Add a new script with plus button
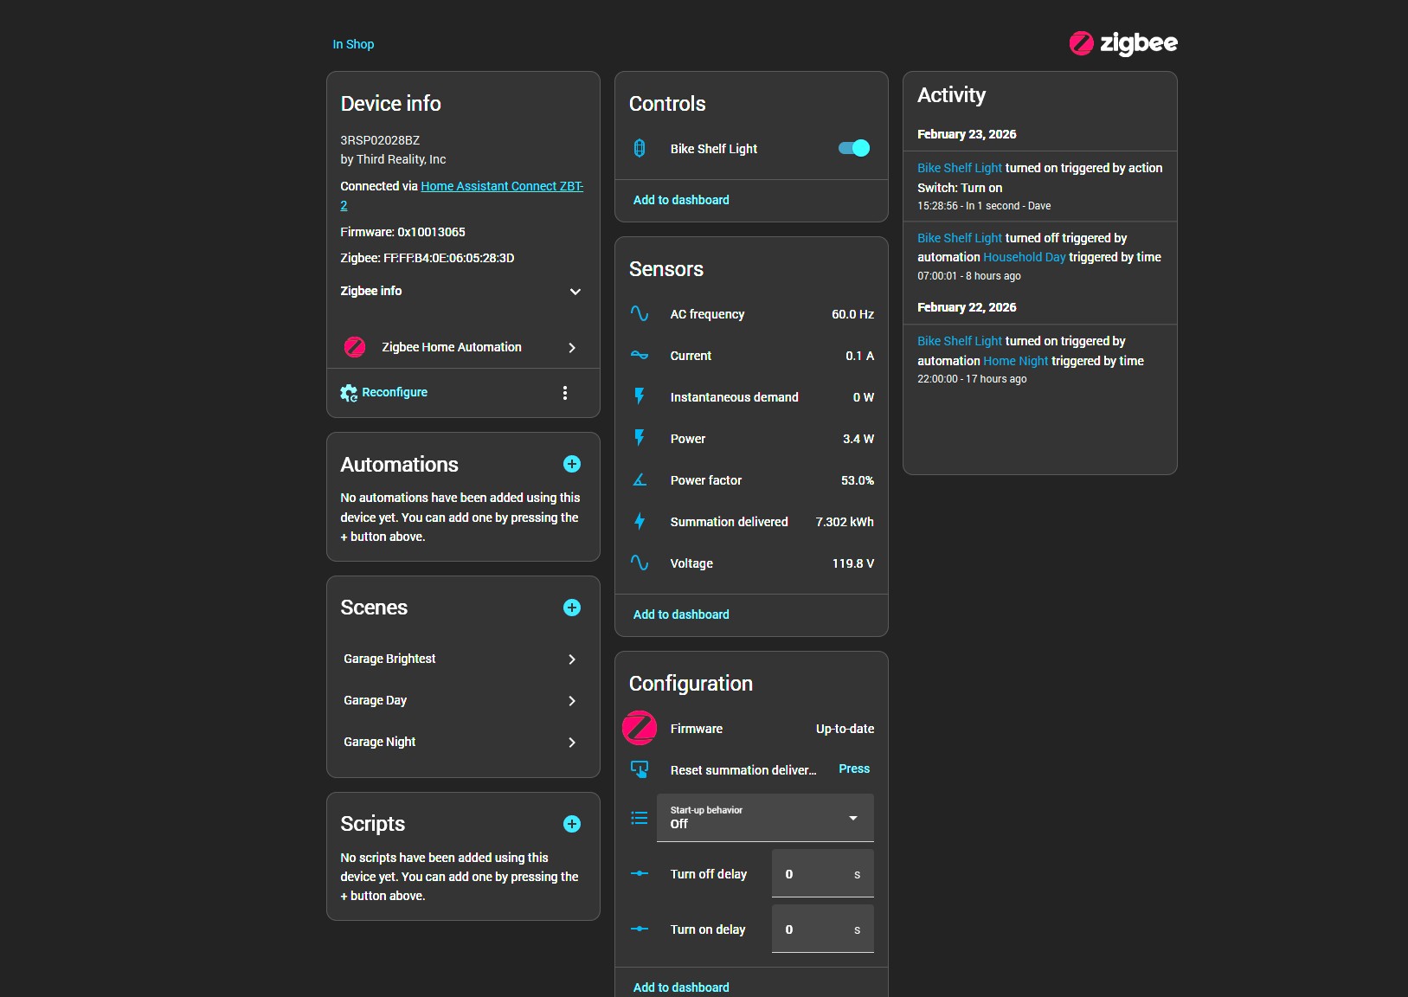The image size is (1408, 997). pyautogui.click(x=572, y=824)
